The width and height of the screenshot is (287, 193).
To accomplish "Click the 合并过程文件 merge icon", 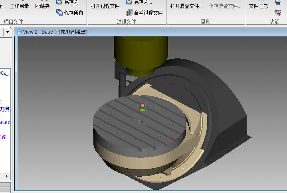I will tap(129, 12).
